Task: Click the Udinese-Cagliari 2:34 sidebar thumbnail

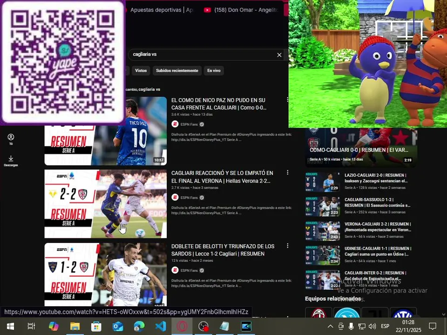Action: click(322, 255)
